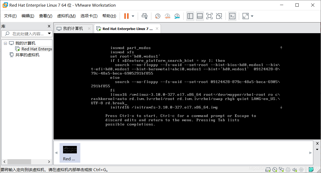Image resolution: width=321 pixels, height=173 pixels.
Task: Open the 选项卡(T) menu
Action: pyautogui.click(x=89, y=16)
